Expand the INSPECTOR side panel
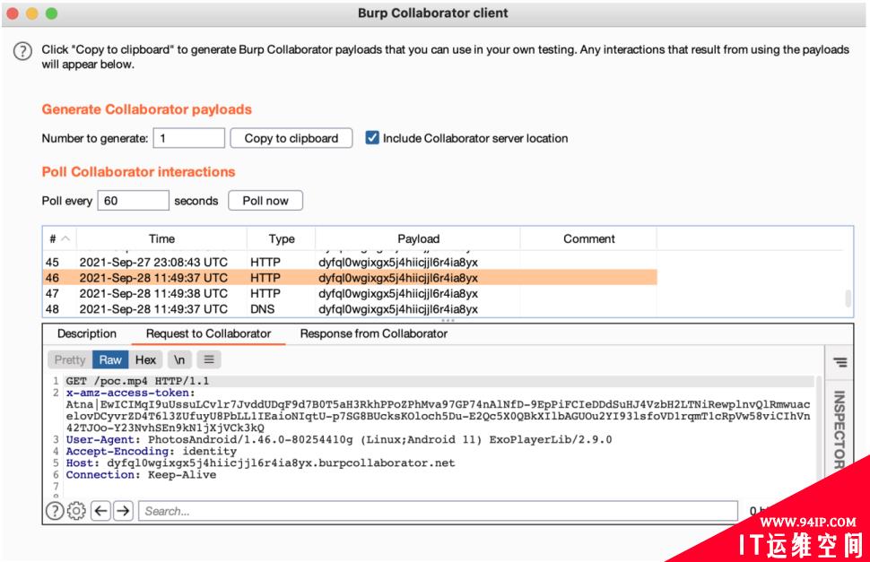 pos(840,429)
